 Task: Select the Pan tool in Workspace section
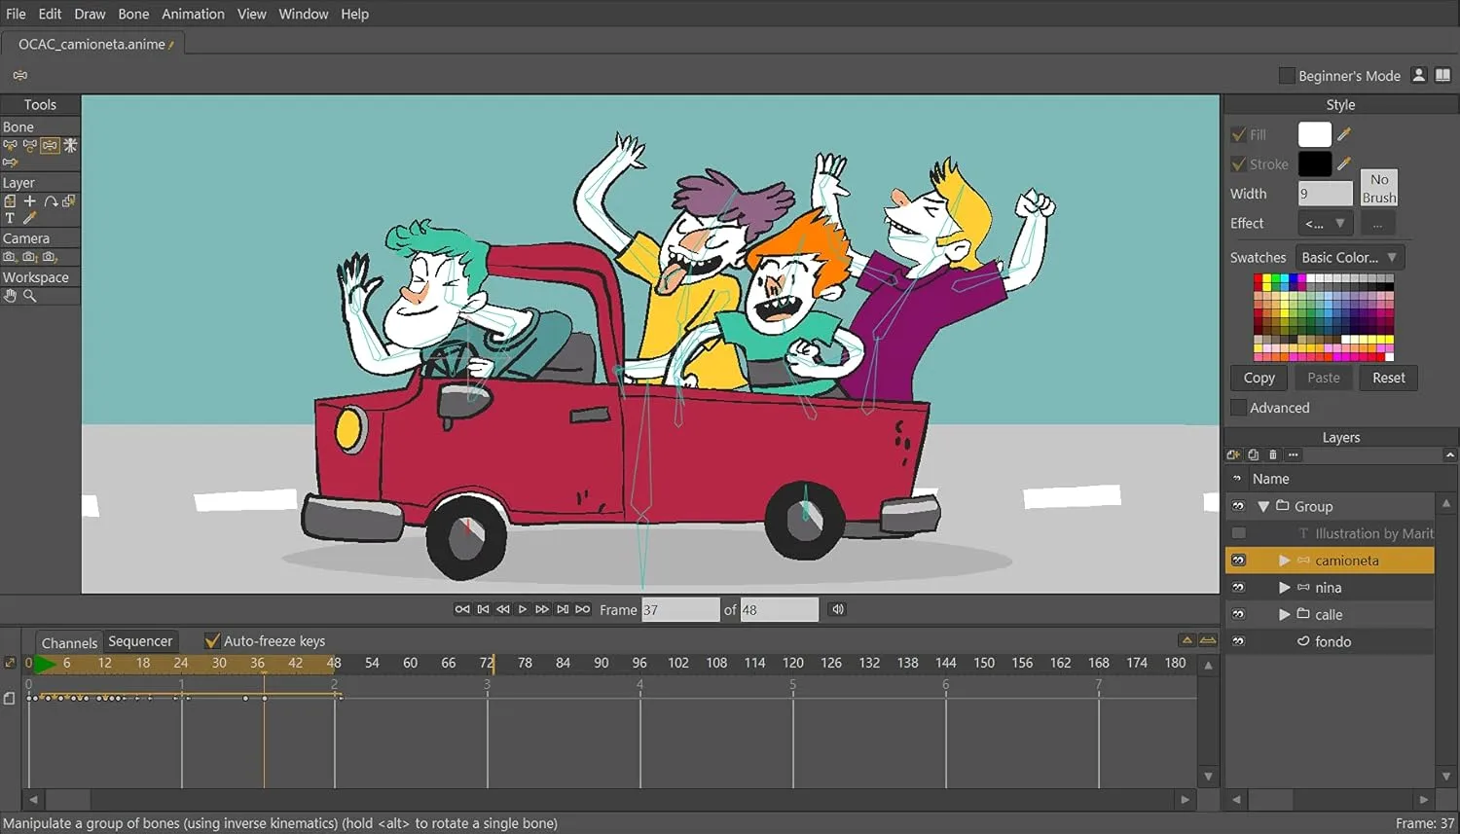pos(10,296)
